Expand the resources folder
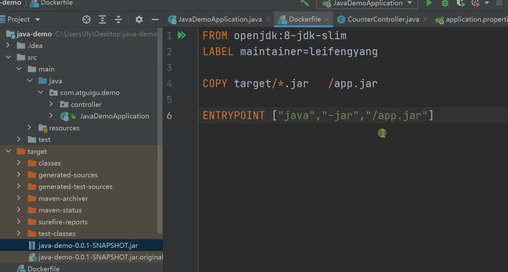 pos(29,127)
